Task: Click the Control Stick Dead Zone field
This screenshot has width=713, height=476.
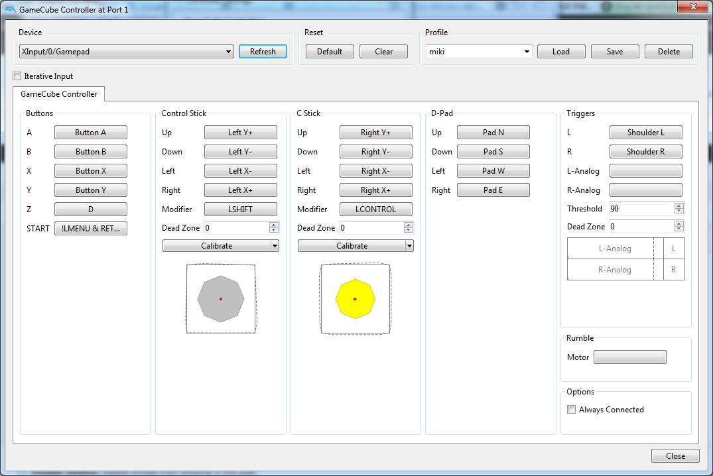Action: (241, 228)
